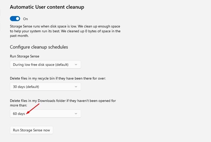This screenshot has height=142, width=211.
Task: Click the red arrow annotation pointing at 60 days
Action: pos(32,109)
